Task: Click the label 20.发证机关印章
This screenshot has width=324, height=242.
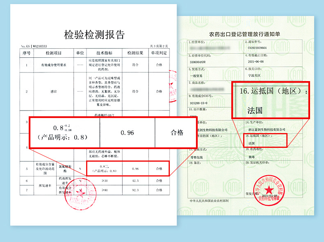Action: (x=258, y=163)
